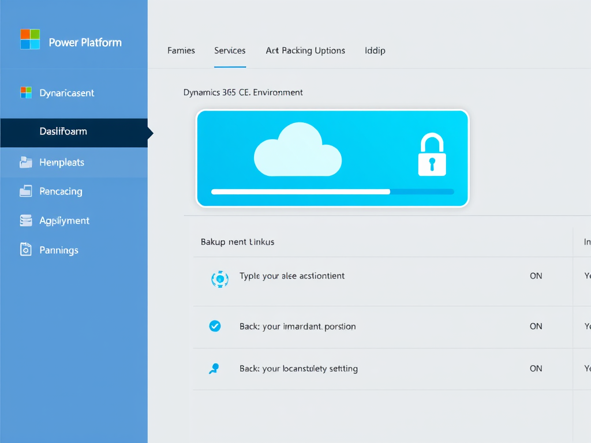Select the checkmark icon in the second row

[x=215, y=326]
